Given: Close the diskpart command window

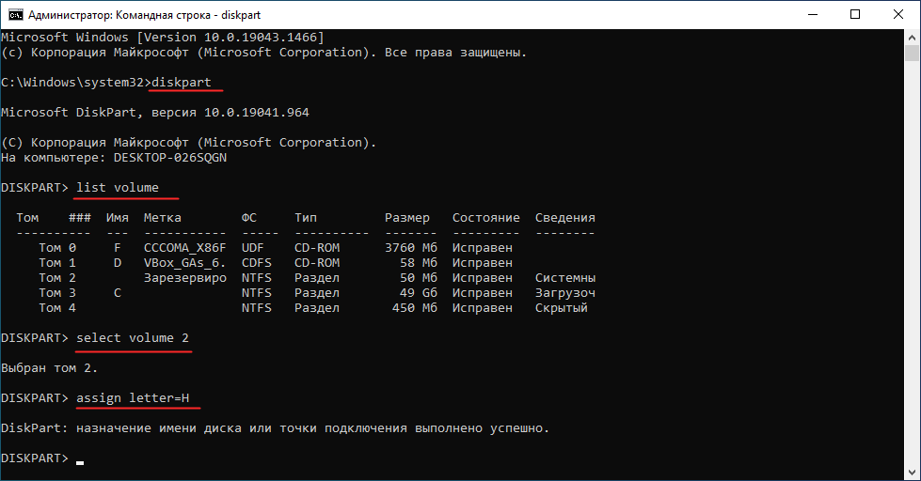Looking at the screenshot, I should point(898,15).
